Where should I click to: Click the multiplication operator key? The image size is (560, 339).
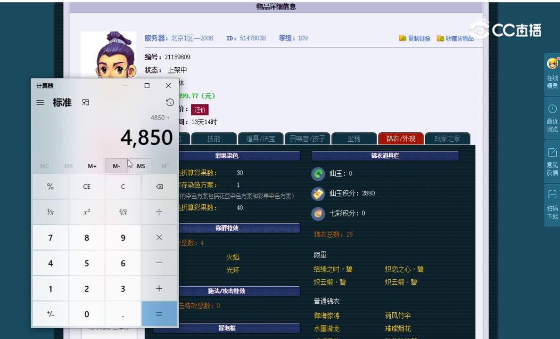point(159,238)
